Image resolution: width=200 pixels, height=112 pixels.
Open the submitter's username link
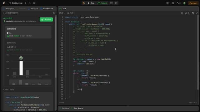10,21
